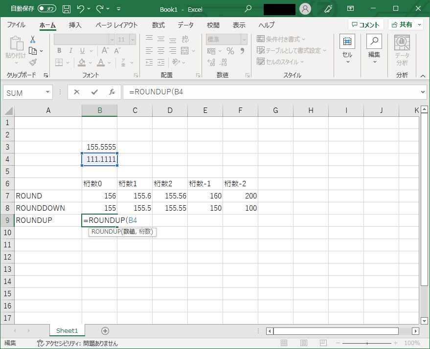Switch to the 数式 tab
Screen dimensions: 430x349
158,25
